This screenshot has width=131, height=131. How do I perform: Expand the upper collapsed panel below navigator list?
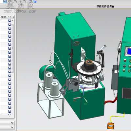(12, 123)
